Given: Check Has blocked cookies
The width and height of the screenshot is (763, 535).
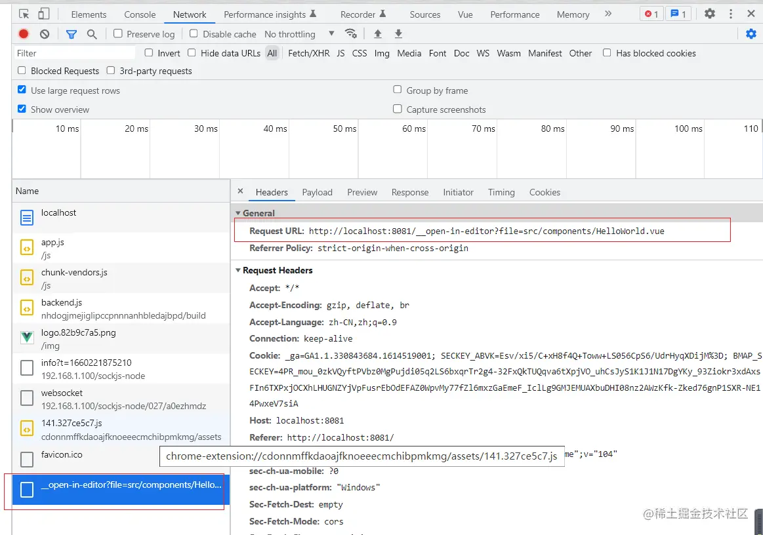Looking at the screenshot, I should pyautogui.click(x=607, y=52).
